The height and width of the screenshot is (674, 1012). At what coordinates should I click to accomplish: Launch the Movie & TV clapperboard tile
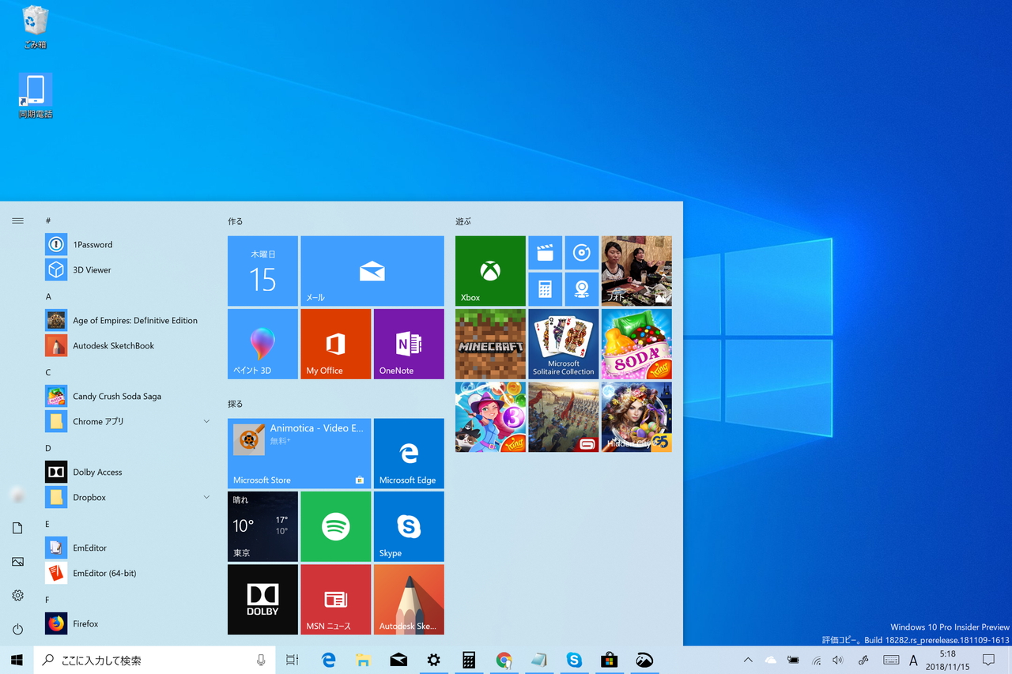pyautogui.click(x=545, y=252)
